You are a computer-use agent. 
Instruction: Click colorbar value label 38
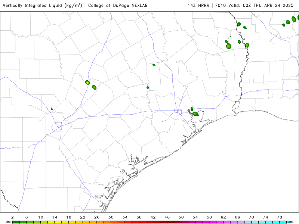(x=139, y=217)
